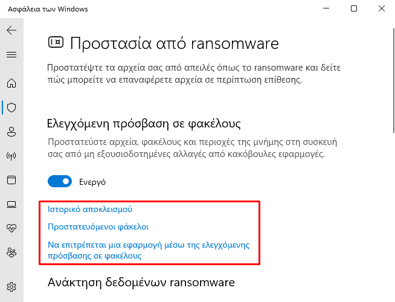Open Account protection person icon

(x=11, y=132)
